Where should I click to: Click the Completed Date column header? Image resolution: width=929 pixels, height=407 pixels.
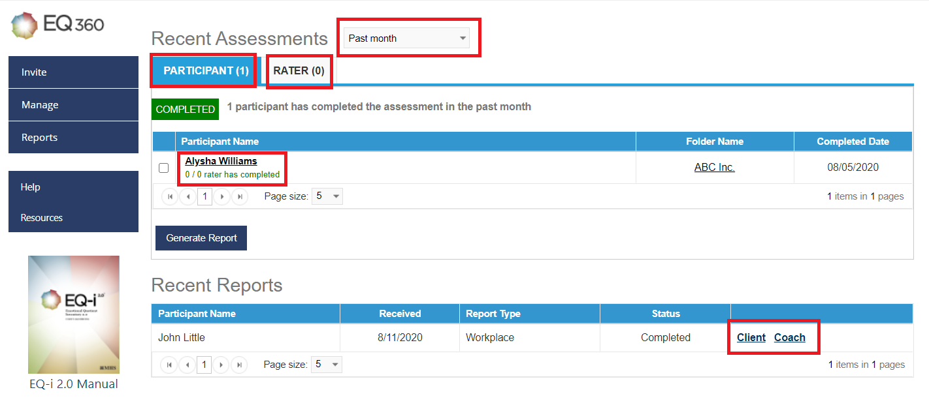853,141
